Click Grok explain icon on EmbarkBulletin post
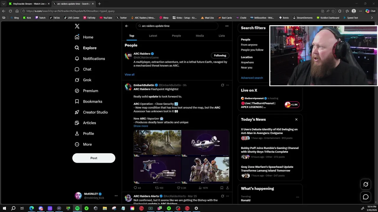The width and height of the screenshot is (378, 212). click(222, 85)
